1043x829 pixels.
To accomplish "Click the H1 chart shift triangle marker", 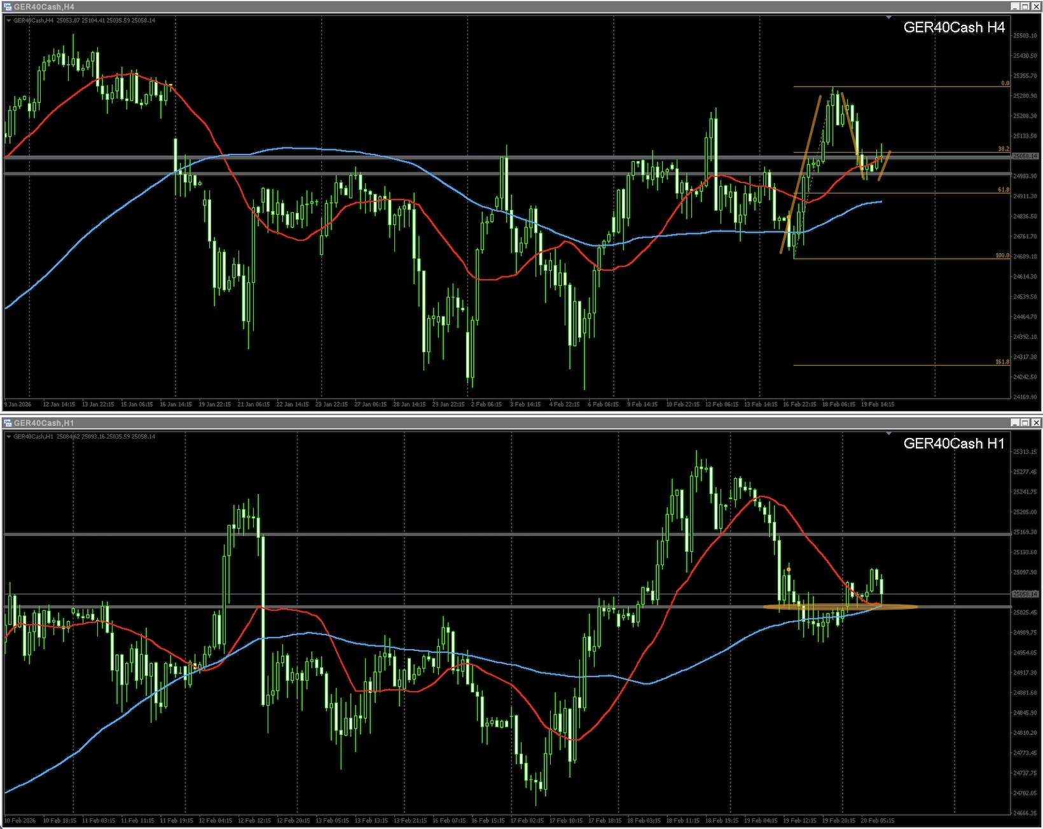I will pos(888,434).
